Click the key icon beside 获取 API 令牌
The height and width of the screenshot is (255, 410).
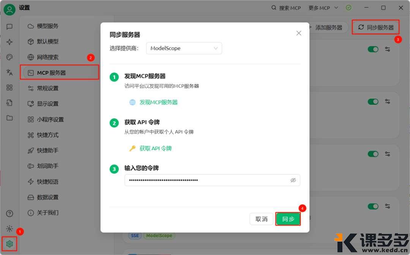pos(132,148)
